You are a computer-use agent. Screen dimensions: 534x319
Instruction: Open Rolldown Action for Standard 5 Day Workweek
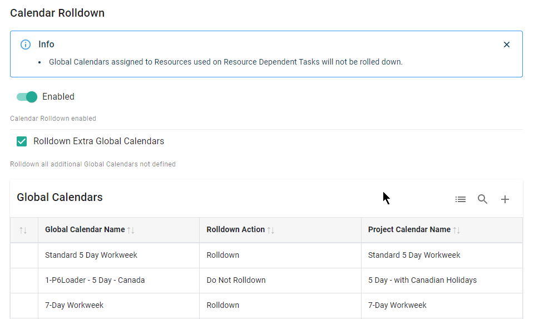pos(223,255)
